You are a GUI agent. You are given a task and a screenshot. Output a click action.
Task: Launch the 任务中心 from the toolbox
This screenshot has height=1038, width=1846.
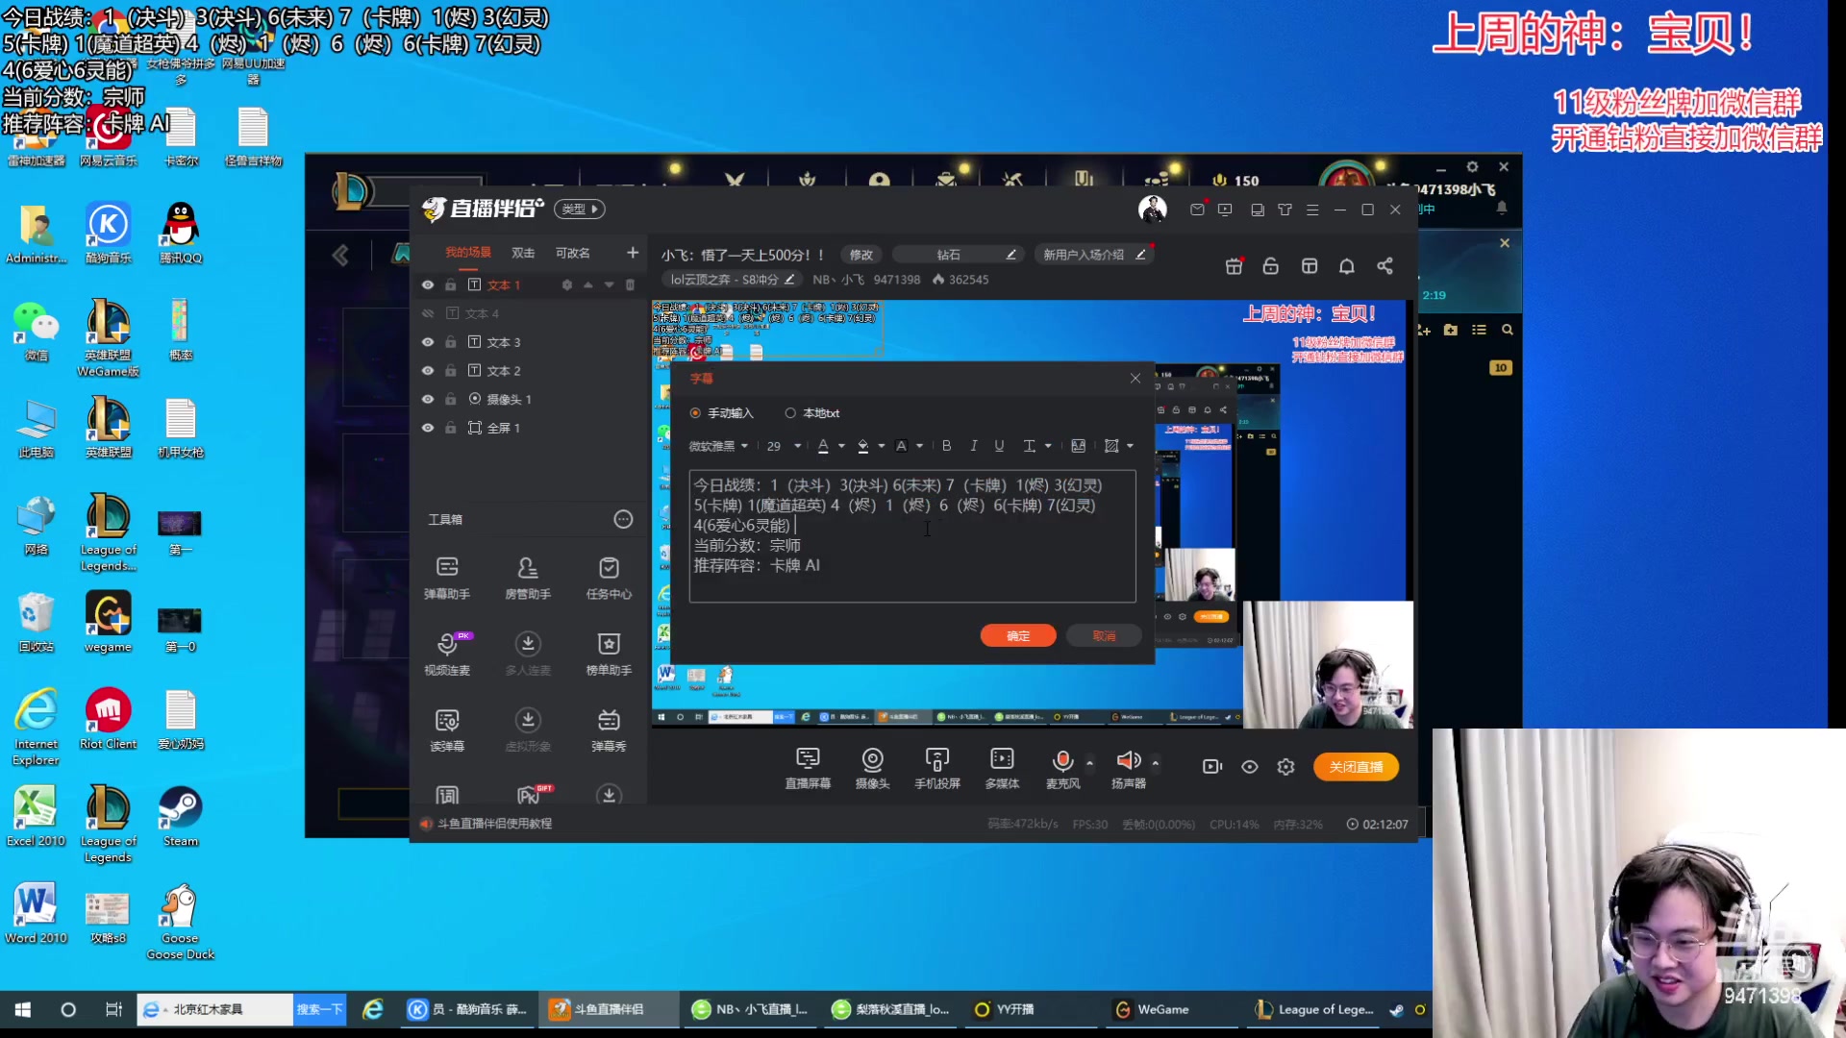pos(609,578)
